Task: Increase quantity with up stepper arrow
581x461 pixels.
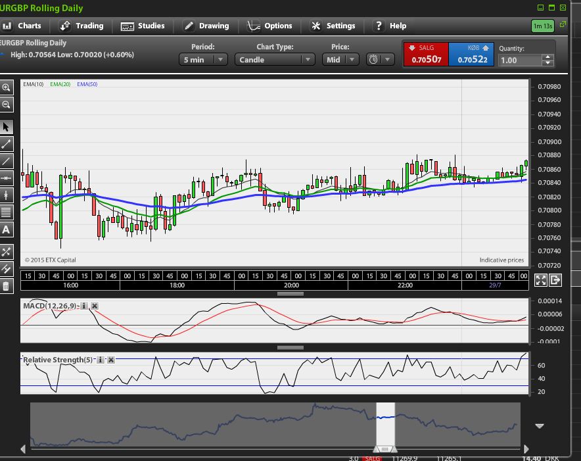Action: coord(548,57)
